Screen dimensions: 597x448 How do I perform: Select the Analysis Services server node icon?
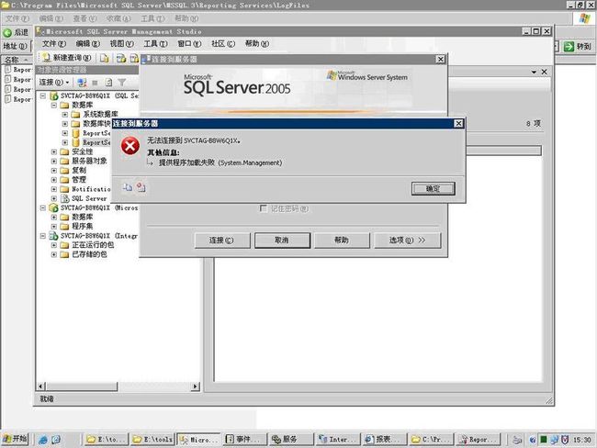click(54, 207)
